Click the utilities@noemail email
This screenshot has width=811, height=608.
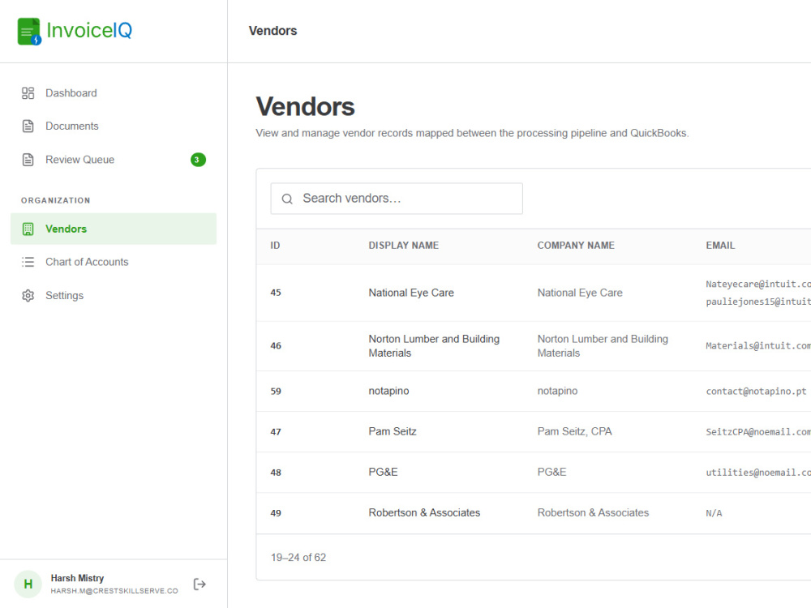click(x=758, y=473)
